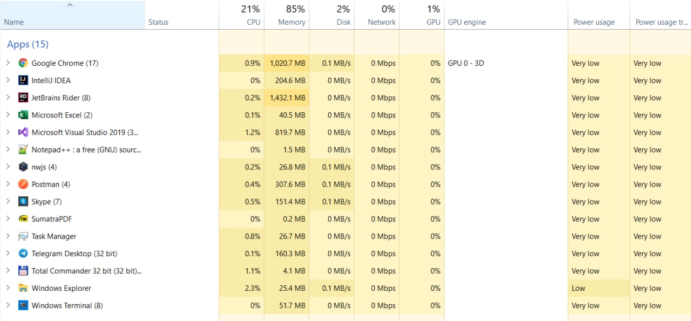Click the Microsoft Excel icon
691x321 pixels.
[23, 115]
